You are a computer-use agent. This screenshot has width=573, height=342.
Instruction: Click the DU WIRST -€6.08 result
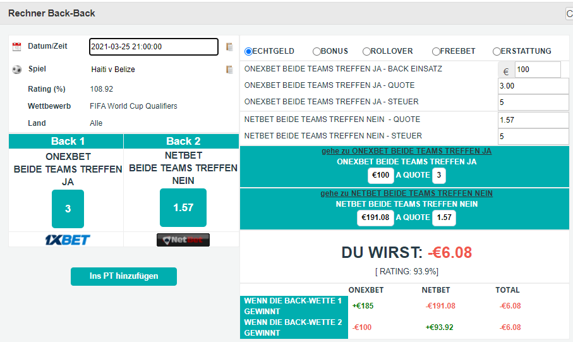406,252
